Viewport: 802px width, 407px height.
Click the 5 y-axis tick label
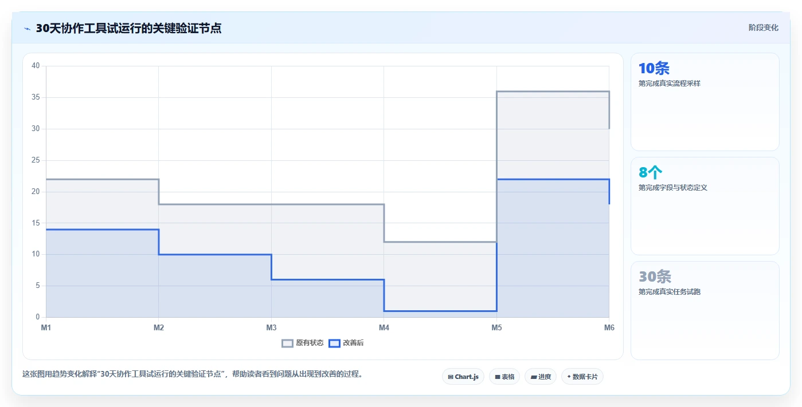[x=38, y=286]
